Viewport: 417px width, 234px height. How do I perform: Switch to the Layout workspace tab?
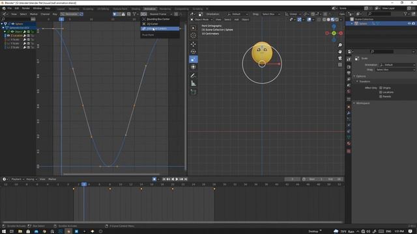tap(61, 8)
